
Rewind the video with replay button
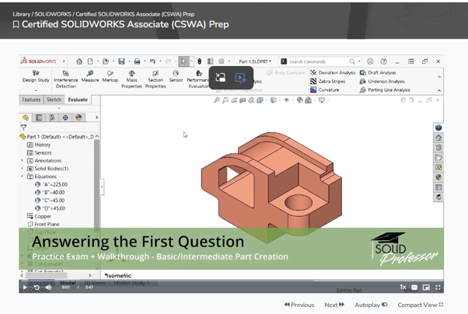[x=37, y=287]
